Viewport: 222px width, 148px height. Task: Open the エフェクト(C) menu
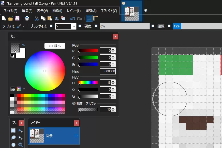pos(109,11)
